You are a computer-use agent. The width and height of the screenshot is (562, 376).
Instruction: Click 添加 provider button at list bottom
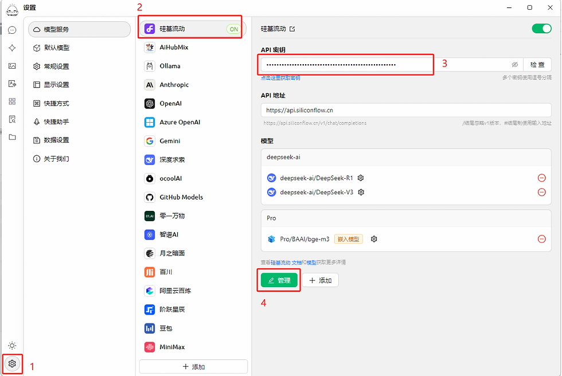point(193,366)
